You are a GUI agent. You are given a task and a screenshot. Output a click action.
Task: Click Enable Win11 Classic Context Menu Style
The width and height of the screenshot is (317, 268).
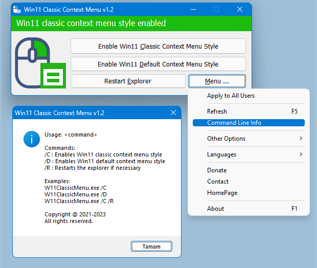click(x=158, y=47)
